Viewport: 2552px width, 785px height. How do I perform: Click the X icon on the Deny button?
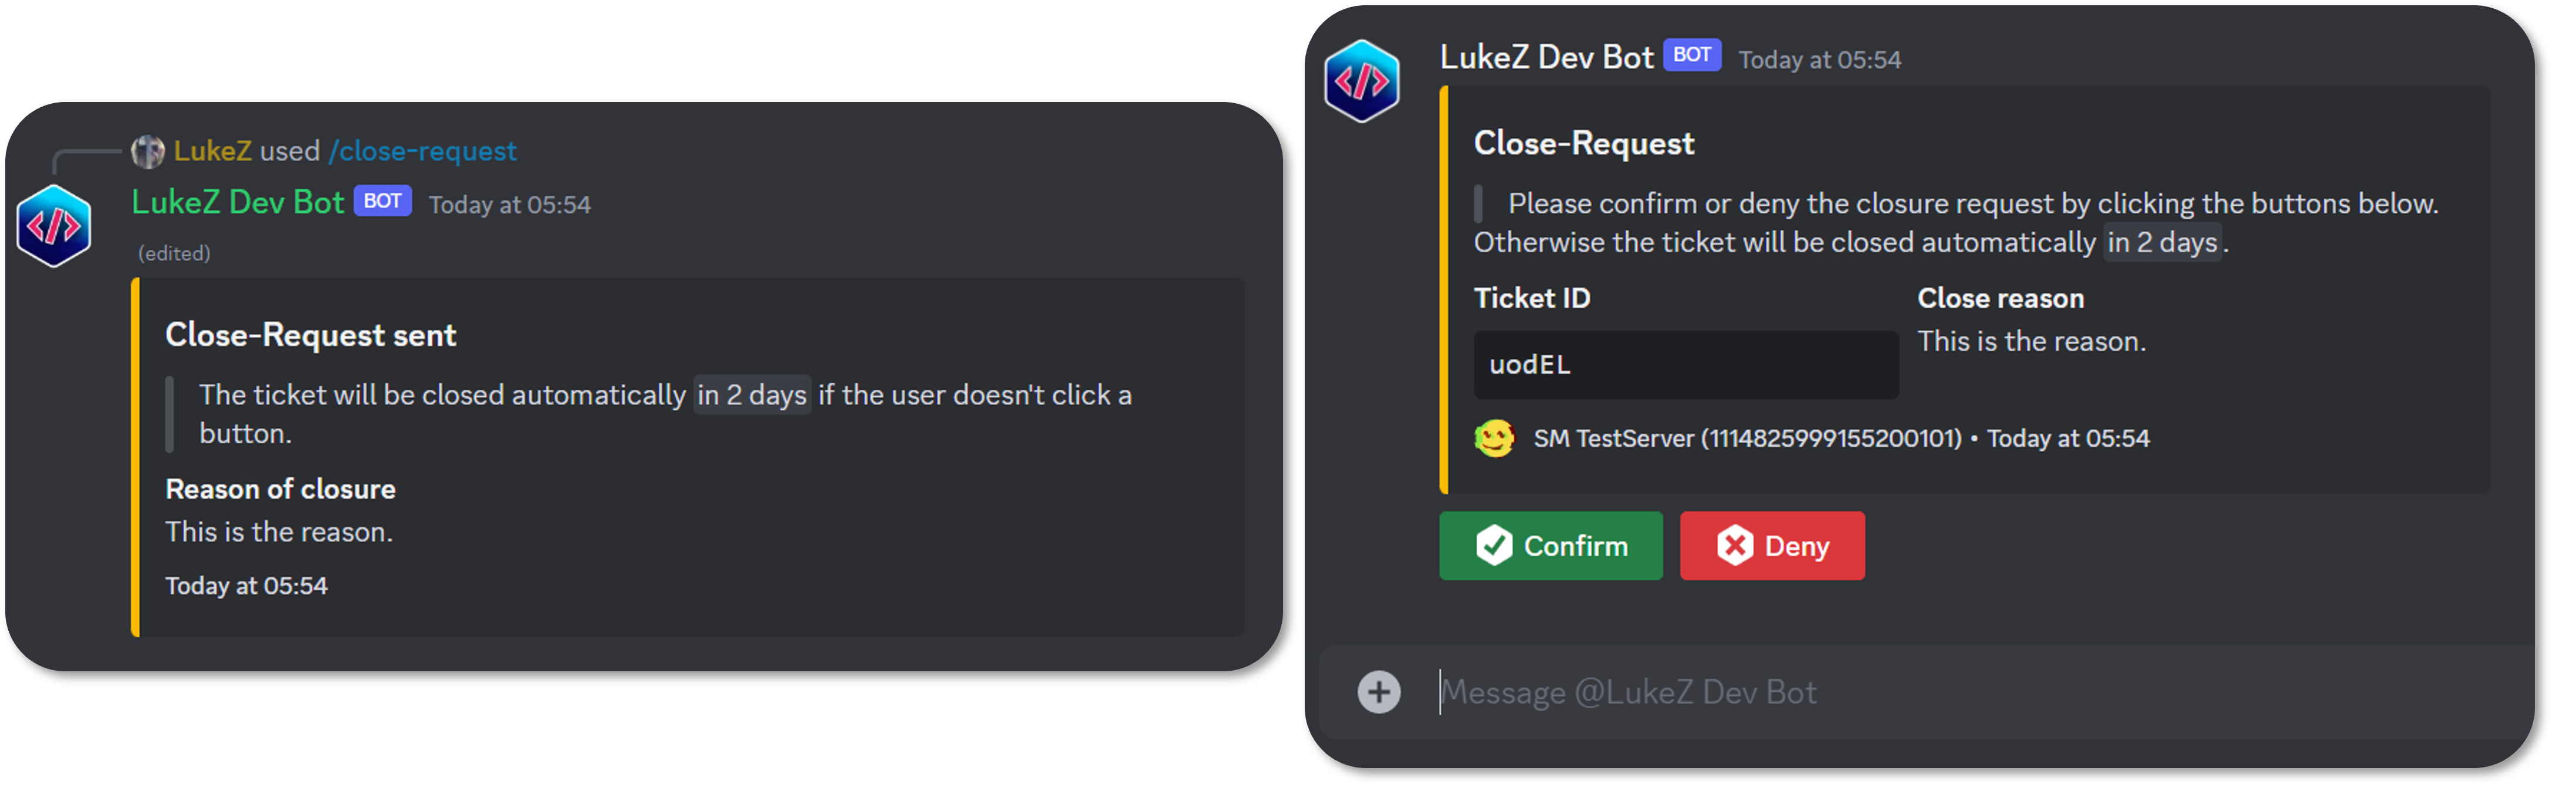pos(1735,545)
